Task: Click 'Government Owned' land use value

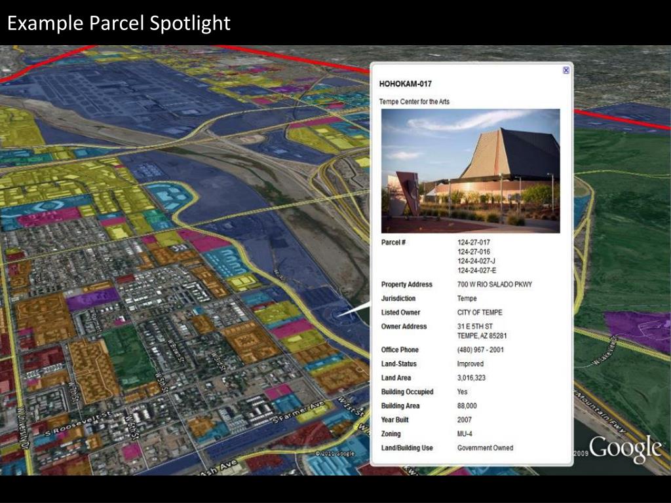Action: coord(485,448)
